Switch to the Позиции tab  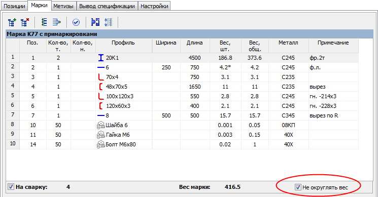coord(14,6)
